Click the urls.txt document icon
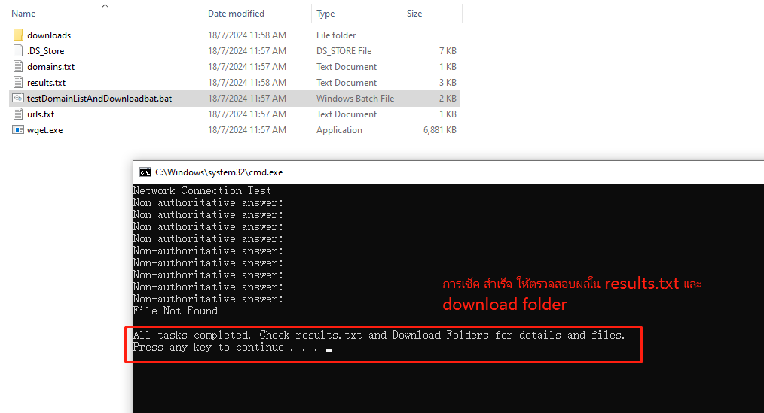 18,114
